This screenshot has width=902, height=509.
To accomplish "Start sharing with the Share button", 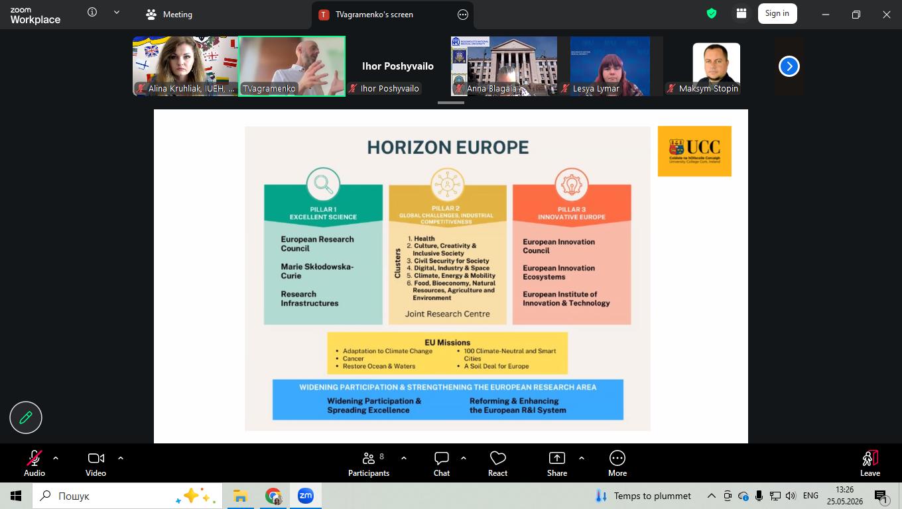I will click(557, 463).
